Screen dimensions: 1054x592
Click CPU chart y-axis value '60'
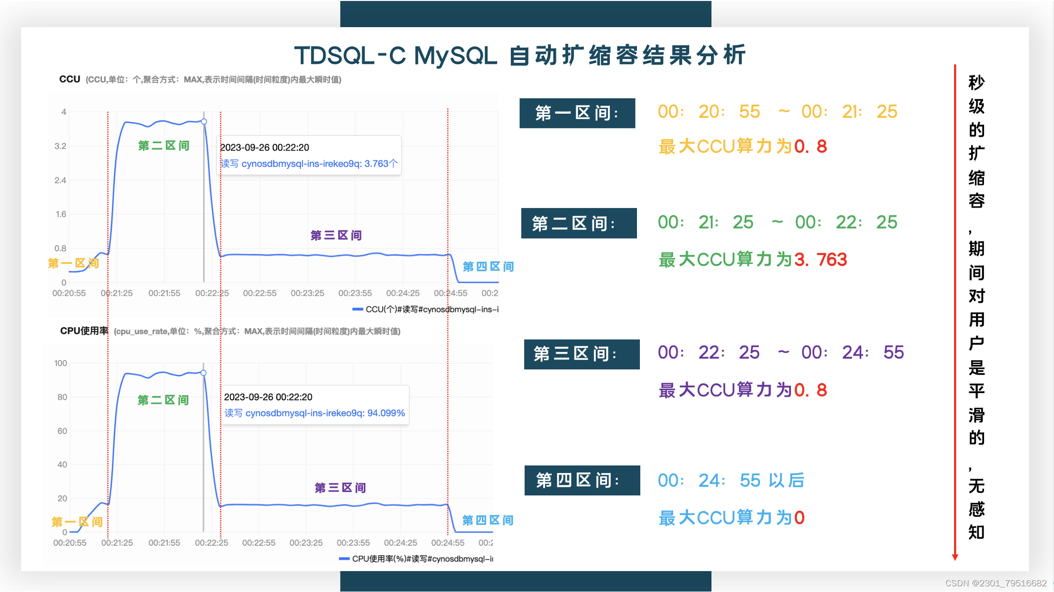point(62,431)
